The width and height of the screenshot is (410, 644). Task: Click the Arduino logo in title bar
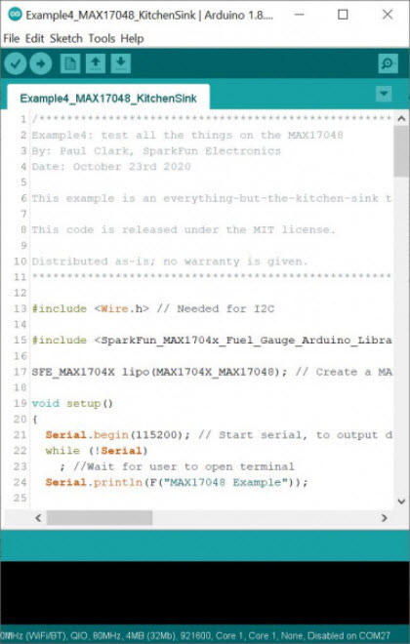(x=16, y=15)
